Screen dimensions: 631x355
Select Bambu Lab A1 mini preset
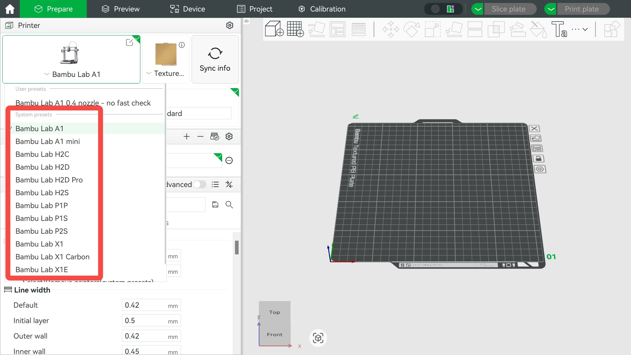click(48, 141)
